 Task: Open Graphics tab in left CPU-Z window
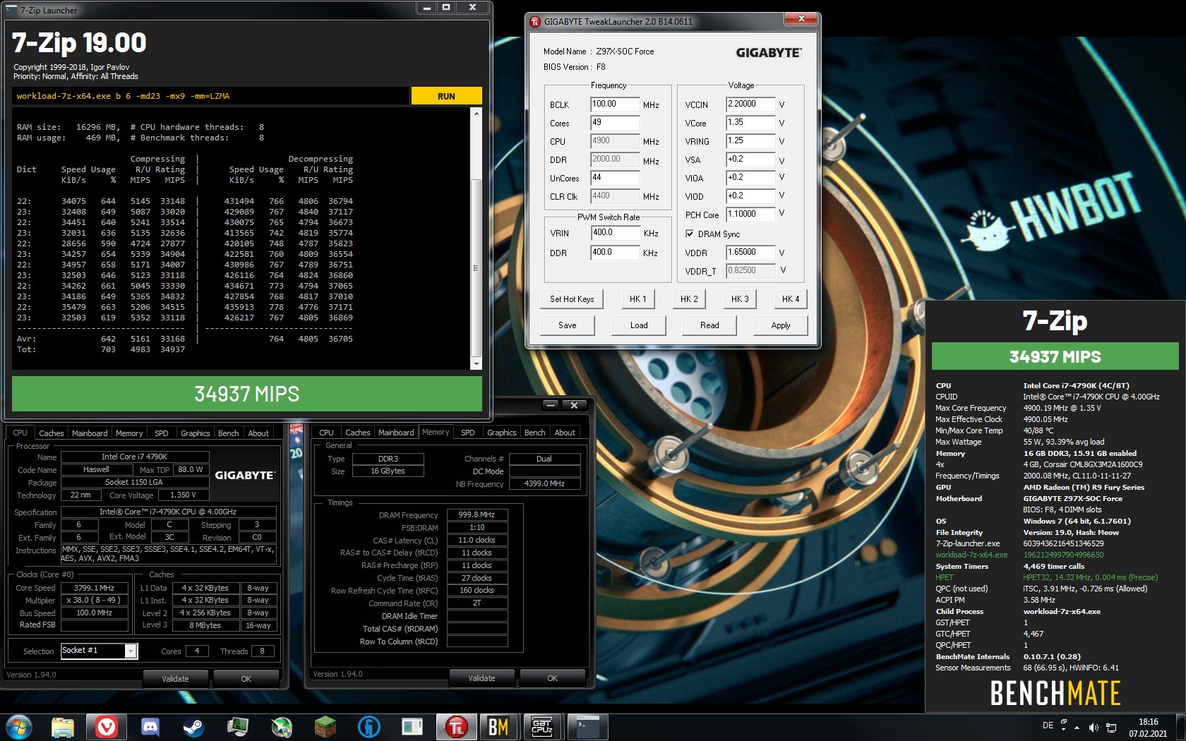[196, 433]
